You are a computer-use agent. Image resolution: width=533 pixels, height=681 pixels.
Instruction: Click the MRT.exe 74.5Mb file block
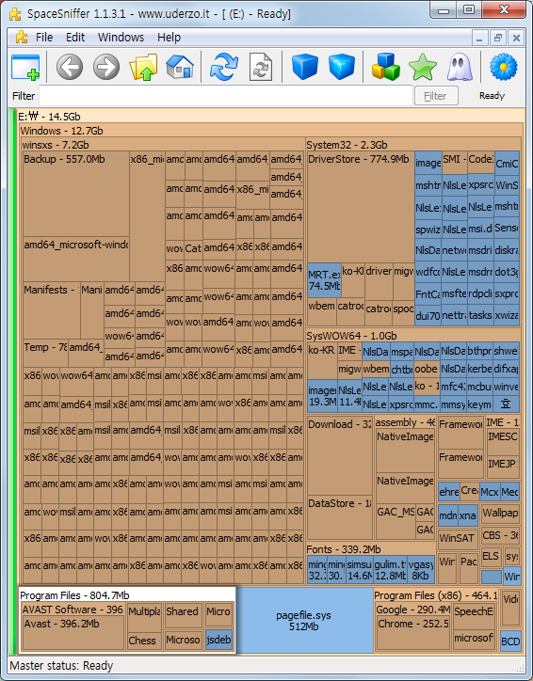pyautogui.click(x=324, y=279)
